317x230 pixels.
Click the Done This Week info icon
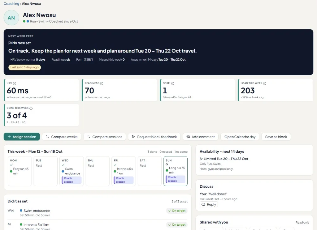(x=31, y=108)
